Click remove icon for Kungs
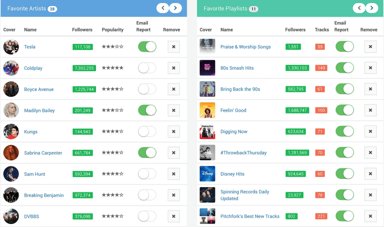 pyautogui.click(x=174, y=132)
